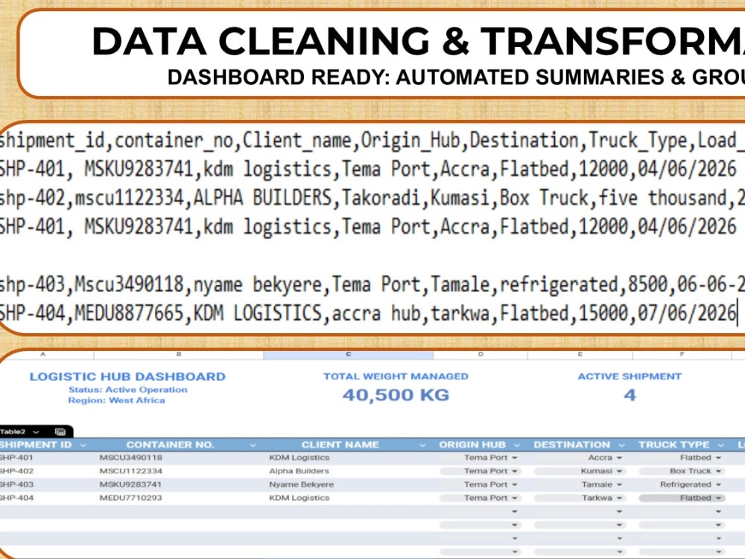Screen dimensions: 745x559
Task: Click the SHP-404 MEDU8877665 CSV line
Action: coord(370,313)
